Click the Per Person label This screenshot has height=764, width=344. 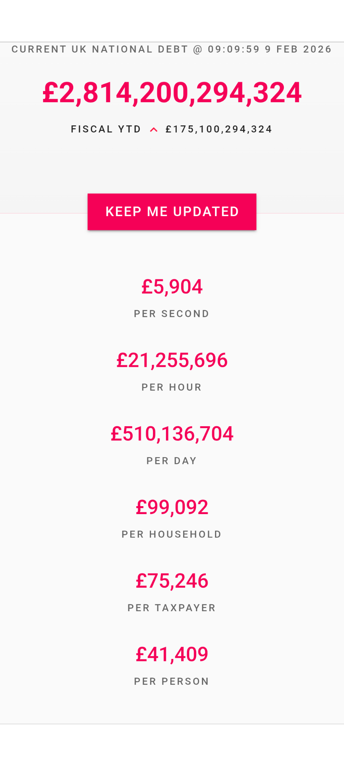(x=172, y=682)
